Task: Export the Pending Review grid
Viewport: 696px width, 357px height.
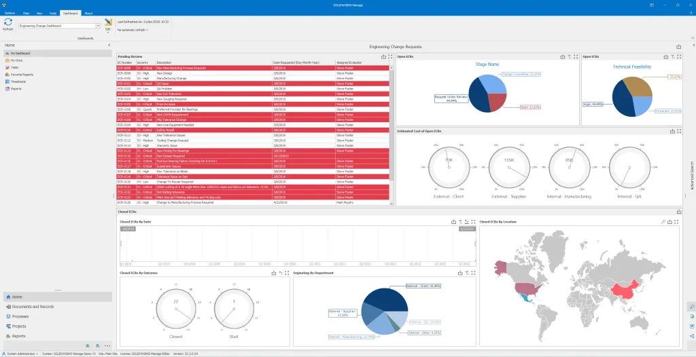Action: (384, 57)
